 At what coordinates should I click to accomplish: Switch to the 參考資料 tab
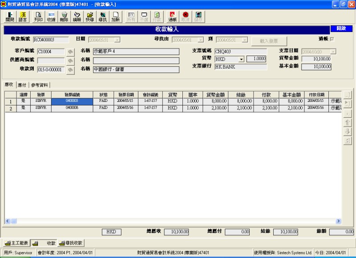(40, 85)
